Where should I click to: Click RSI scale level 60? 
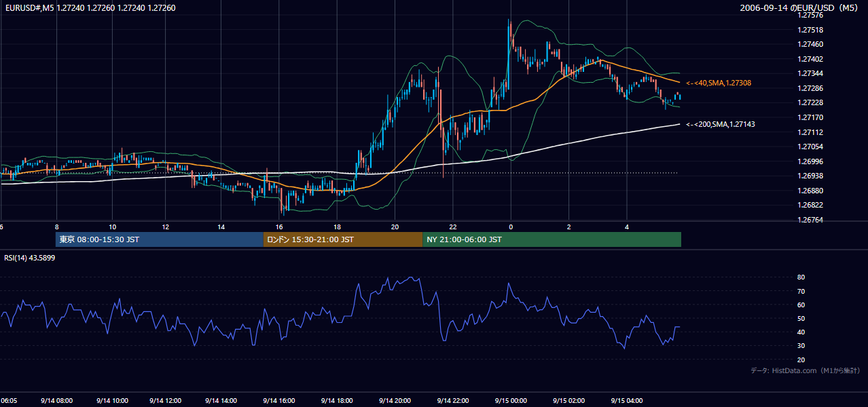pos(801,305)
